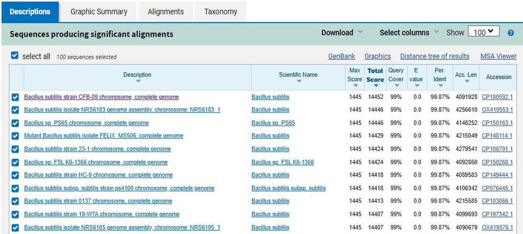Open the Distance tree of results link
523x234 pixels.
click(x=434, y=56)
